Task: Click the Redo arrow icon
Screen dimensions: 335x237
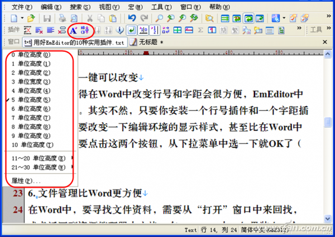Action: click(x=144, y=18)
